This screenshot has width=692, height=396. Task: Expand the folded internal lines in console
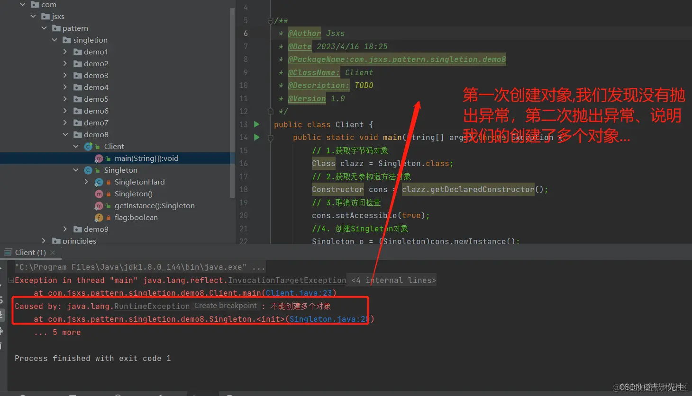[x=10, y=280]
